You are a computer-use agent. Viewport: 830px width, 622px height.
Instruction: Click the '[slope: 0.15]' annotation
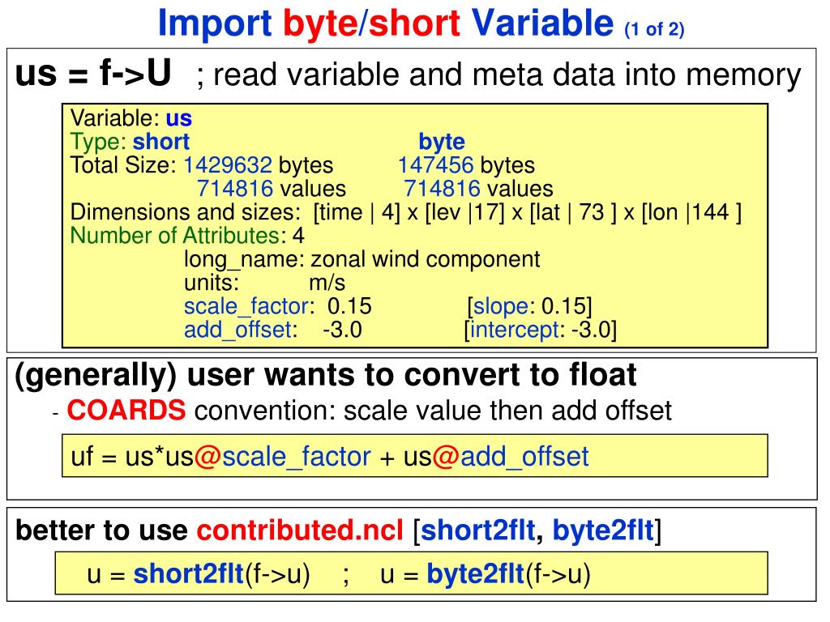pos(529,307)
